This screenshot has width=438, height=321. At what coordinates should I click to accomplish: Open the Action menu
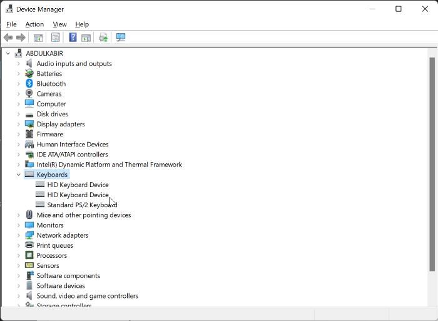click(x=34, y=24)
